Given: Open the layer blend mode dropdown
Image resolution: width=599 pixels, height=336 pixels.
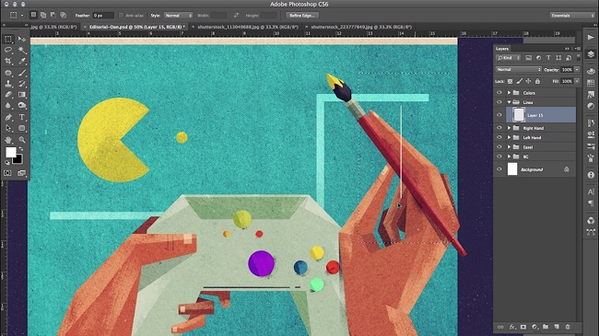Looking at the screenshot, I should click(519, 69).
